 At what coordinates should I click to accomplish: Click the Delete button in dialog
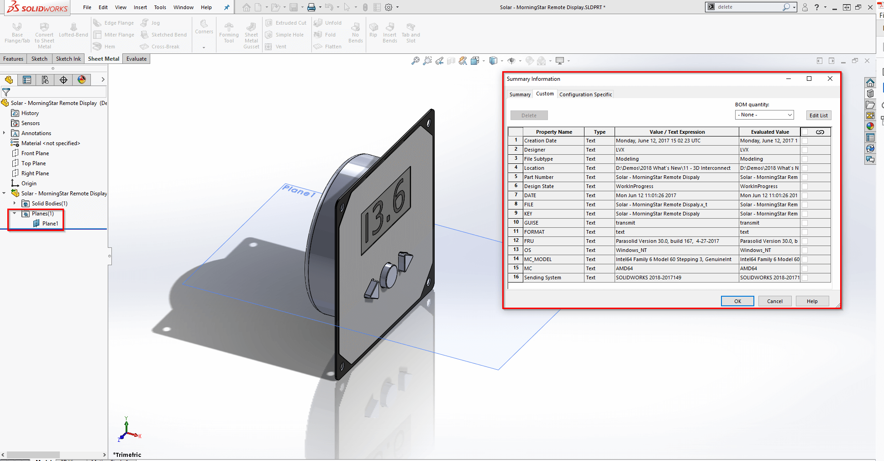(529, 115)
